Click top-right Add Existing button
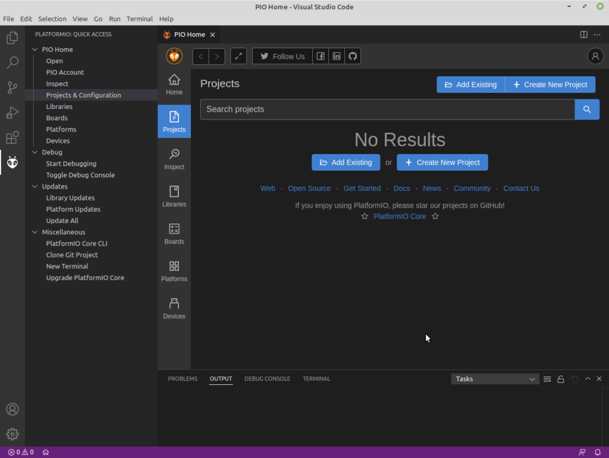 click(x=471, y=84)
